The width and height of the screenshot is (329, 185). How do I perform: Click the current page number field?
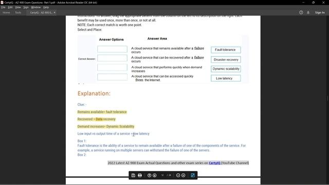(162, 175)
